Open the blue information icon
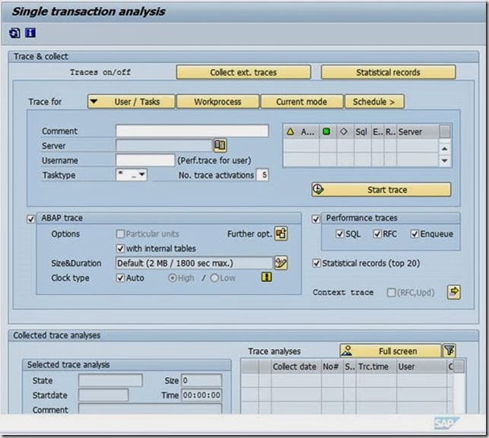Viewport: 489px width, 438px height. point(30,33)
